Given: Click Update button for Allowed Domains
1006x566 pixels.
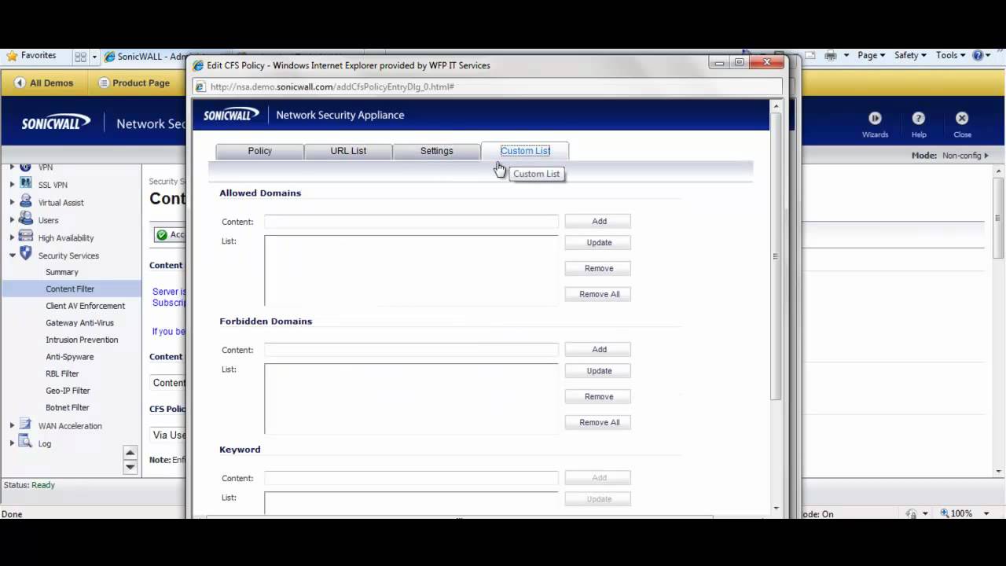Looking at the screenshot, I should point(599,243).
